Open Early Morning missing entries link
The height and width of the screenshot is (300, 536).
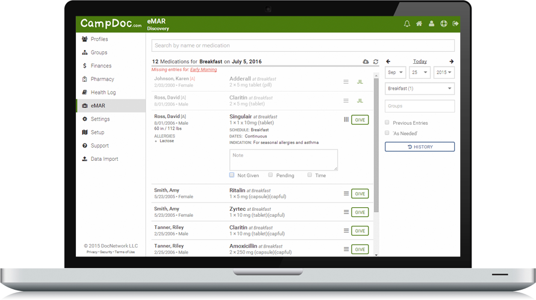pyautogui.click(x=204, y=70)
